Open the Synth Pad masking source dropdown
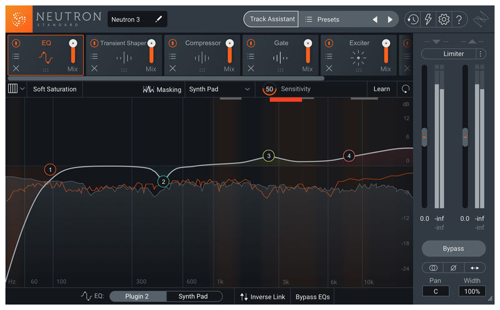500x310 pixels. click(219, 89)
